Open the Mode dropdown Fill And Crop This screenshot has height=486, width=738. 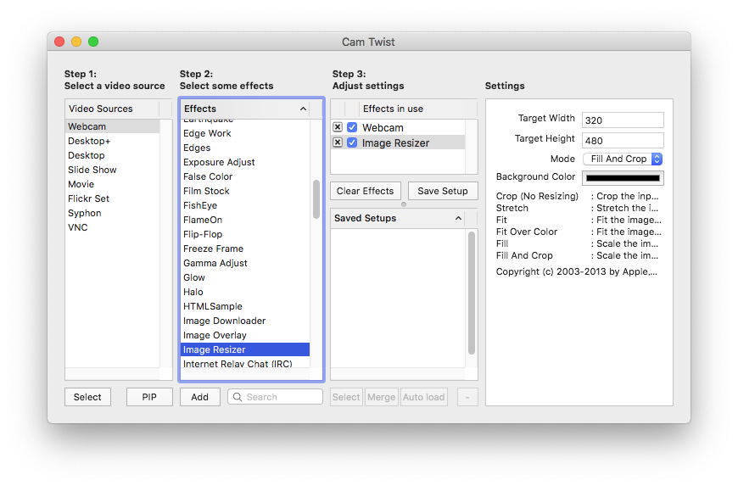[623, 159]
